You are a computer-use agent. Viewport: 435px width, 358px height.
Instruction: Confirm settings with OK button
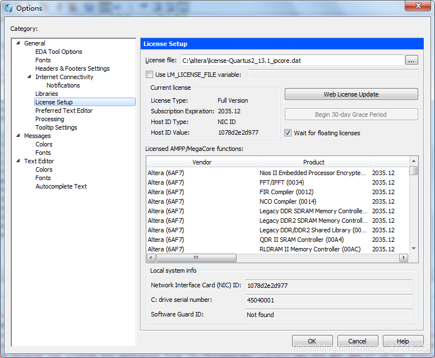point(312,341)
